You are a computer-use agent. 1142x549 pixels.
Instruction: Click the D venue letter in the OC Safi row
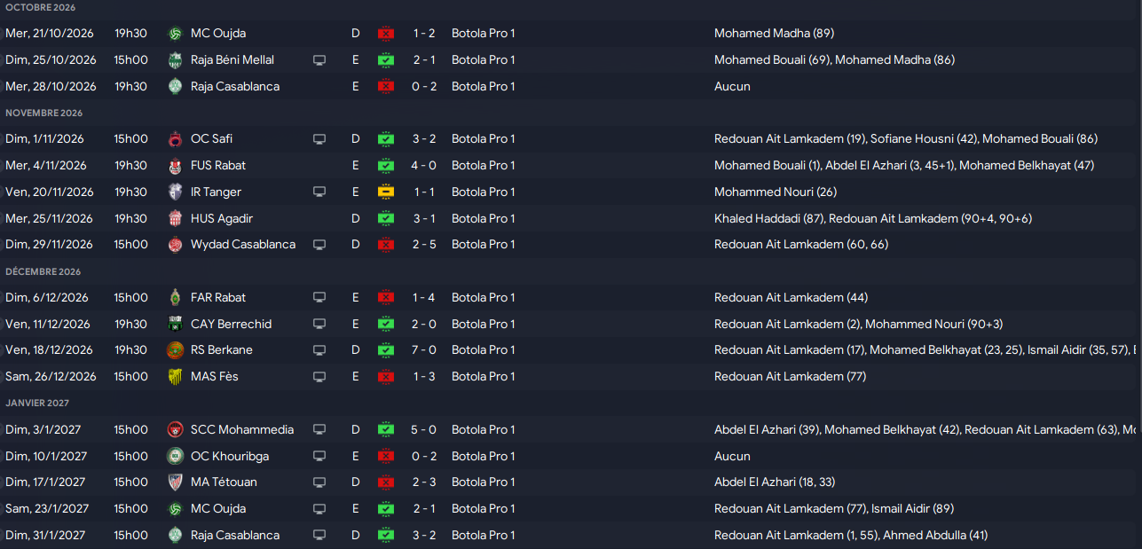point(356,139)
